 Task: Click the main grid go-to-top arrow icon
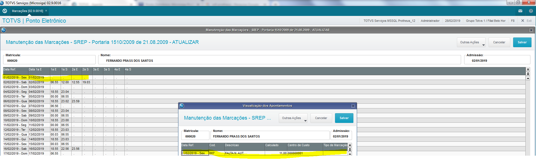click(x=528, y=69)
